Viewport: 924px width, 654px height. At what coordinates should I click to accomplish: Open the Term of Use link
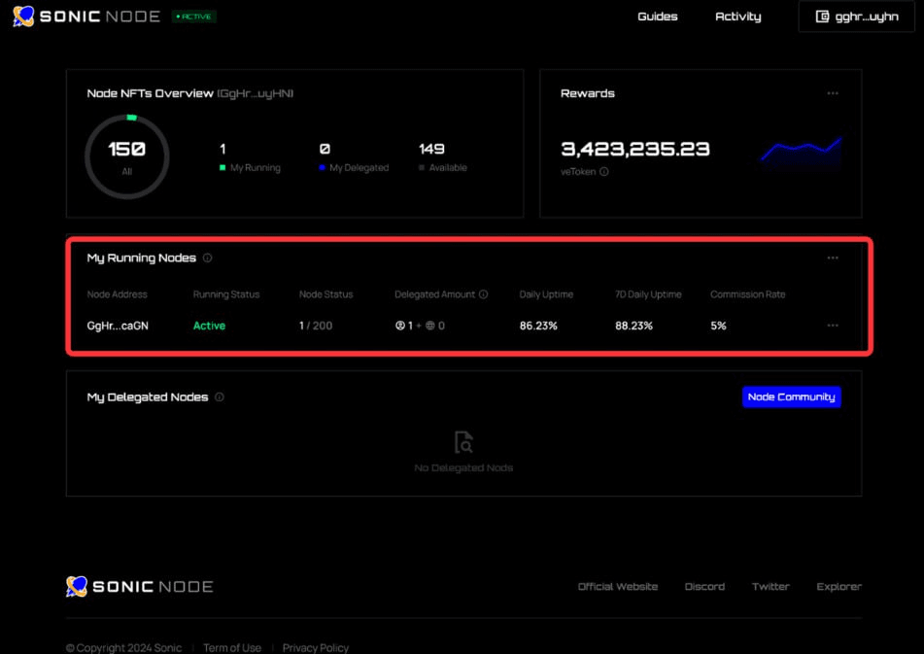click(232, 647)
